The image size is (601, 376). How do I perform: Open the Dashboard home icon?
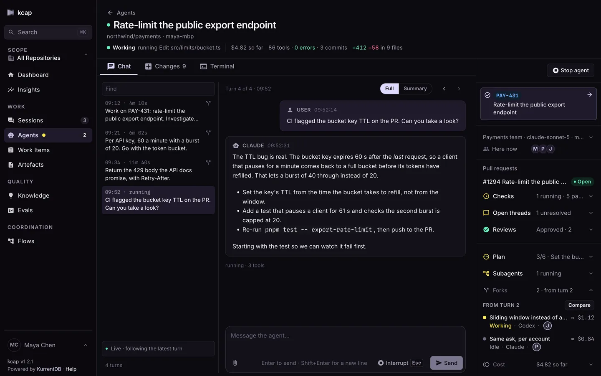click(11, 75)
